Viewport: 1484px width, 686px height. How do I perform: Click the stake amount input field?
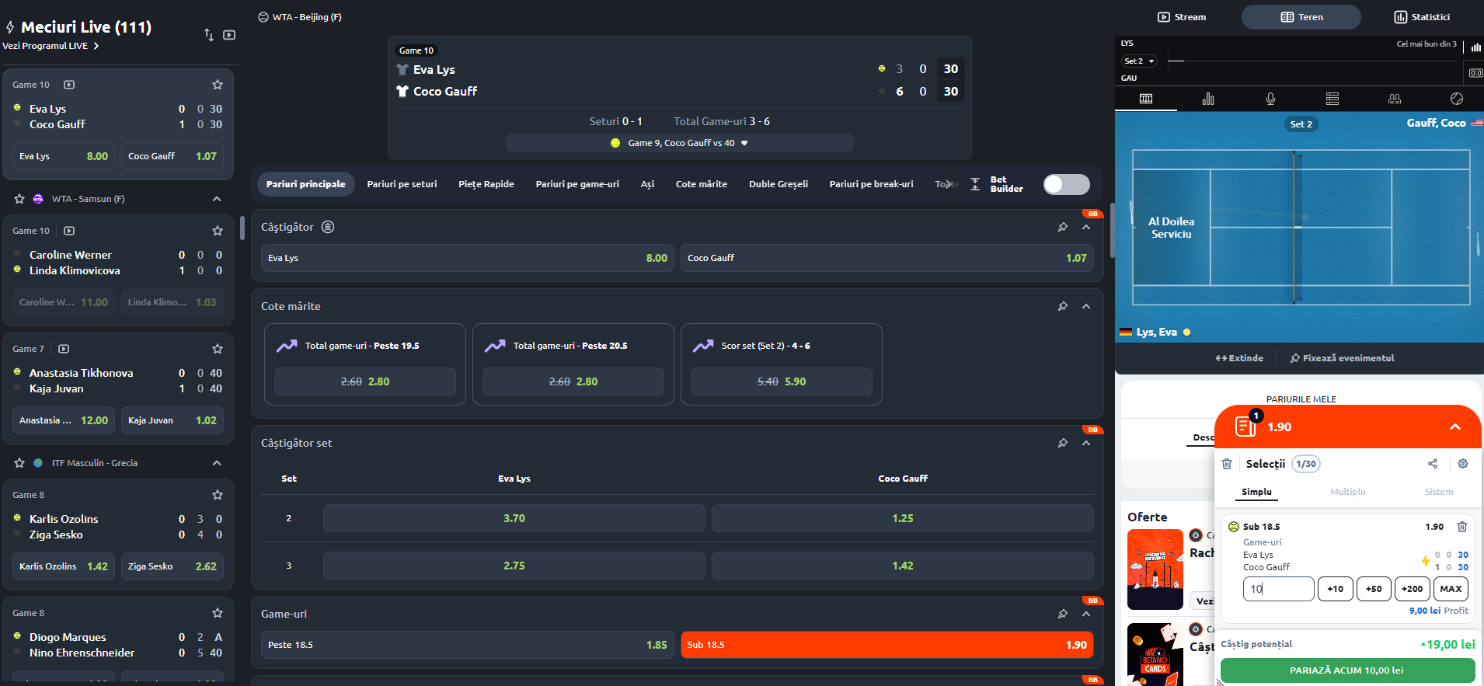click(1278, 589)
